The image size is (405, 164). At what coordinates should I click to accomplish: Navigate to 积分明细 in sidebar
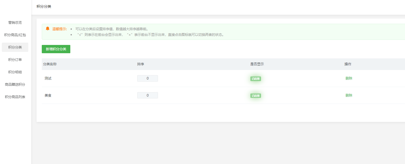pyautogui.click(x=15, y=72)
